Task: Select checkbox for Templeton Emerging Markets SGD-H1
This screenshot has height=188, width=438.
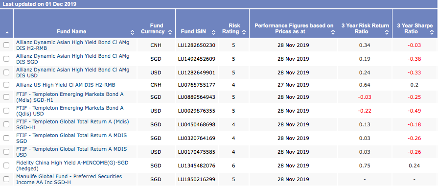Action: [x=6, y=97]
